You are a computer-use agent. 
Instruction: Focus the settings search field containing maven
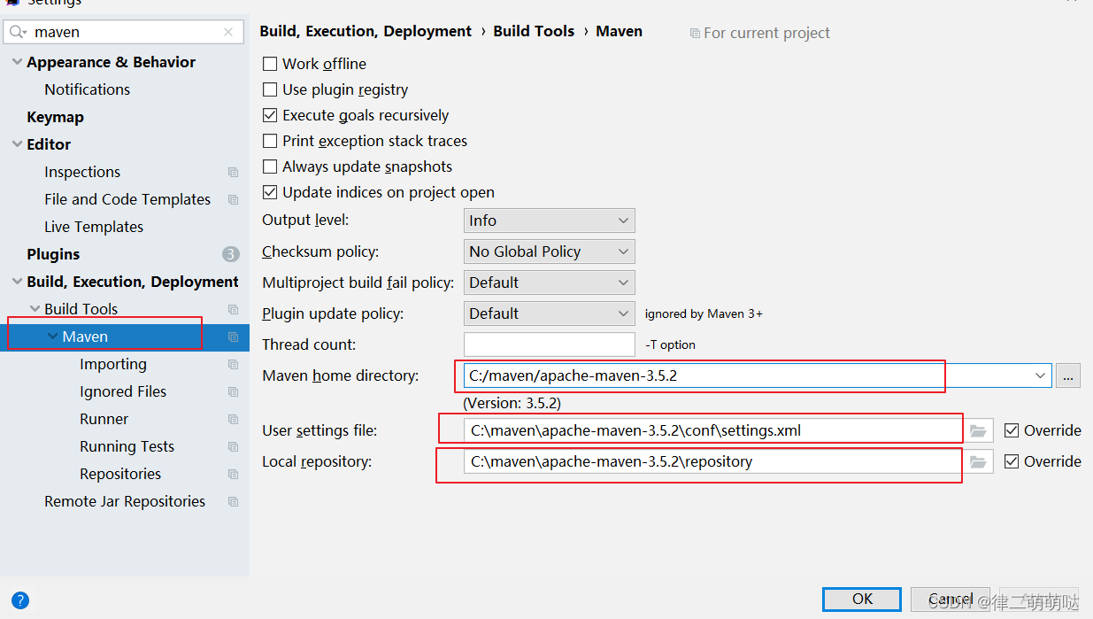coord(124,32)
